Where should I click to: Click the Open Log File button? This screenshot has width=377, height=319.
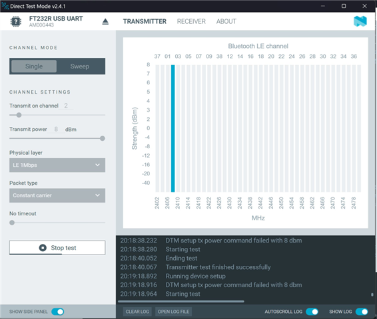point(173,312)
